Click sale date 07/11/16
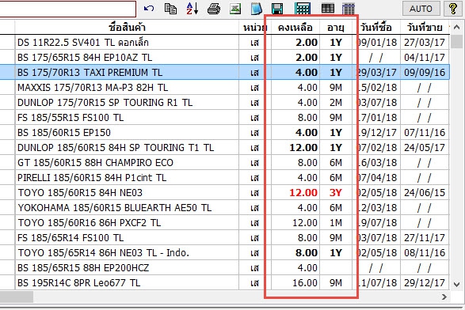465x310 pixels. pos(425,132)
